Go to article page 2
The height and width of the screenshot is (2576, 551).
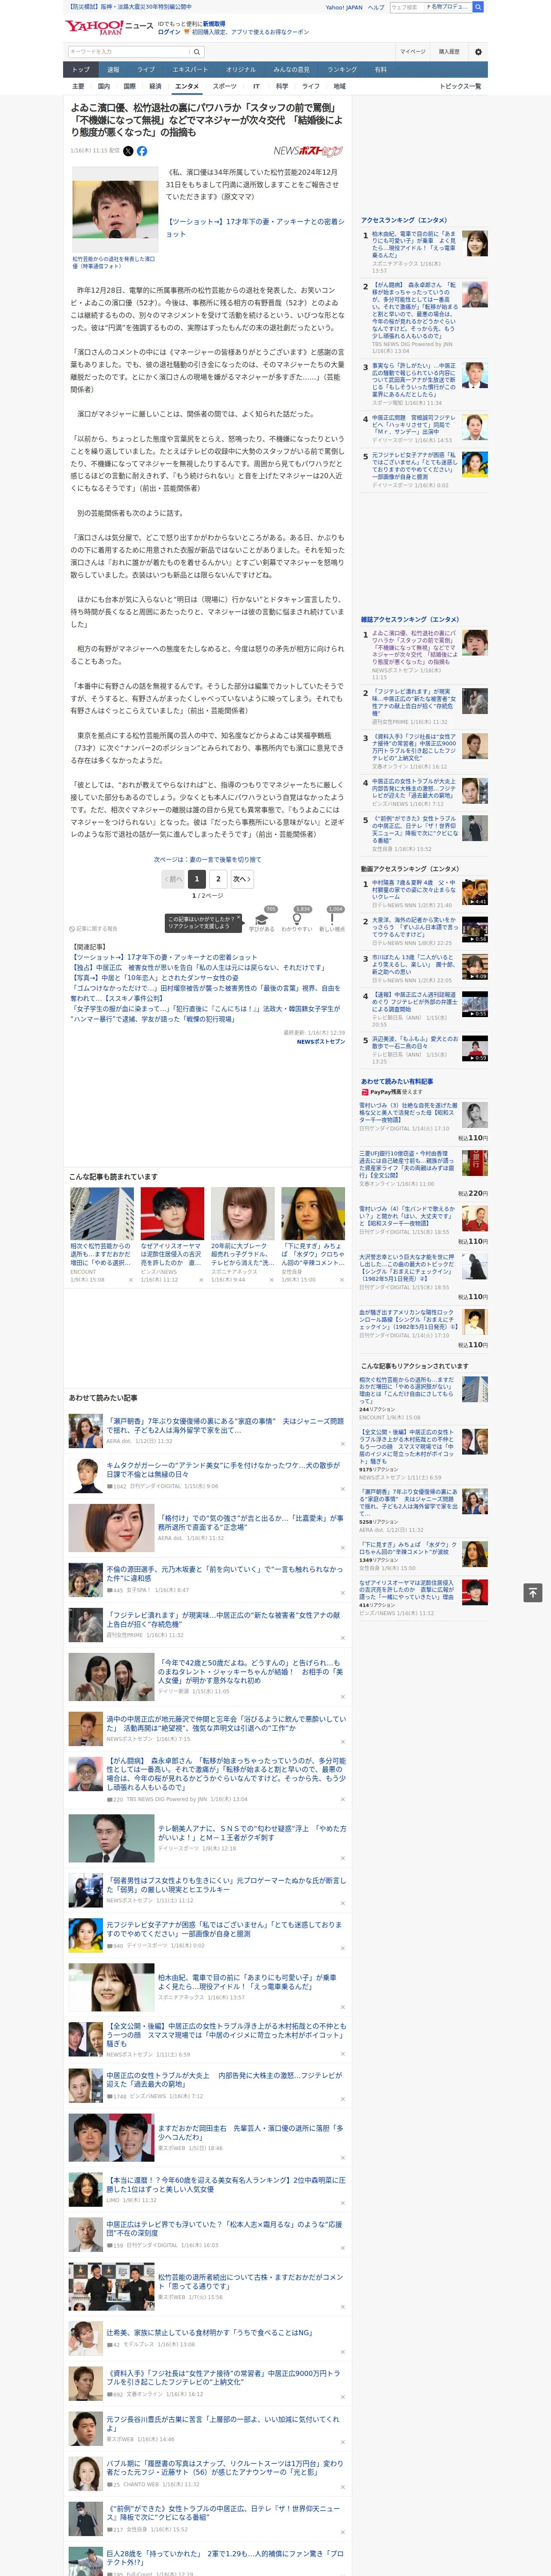tap(218, 879)
